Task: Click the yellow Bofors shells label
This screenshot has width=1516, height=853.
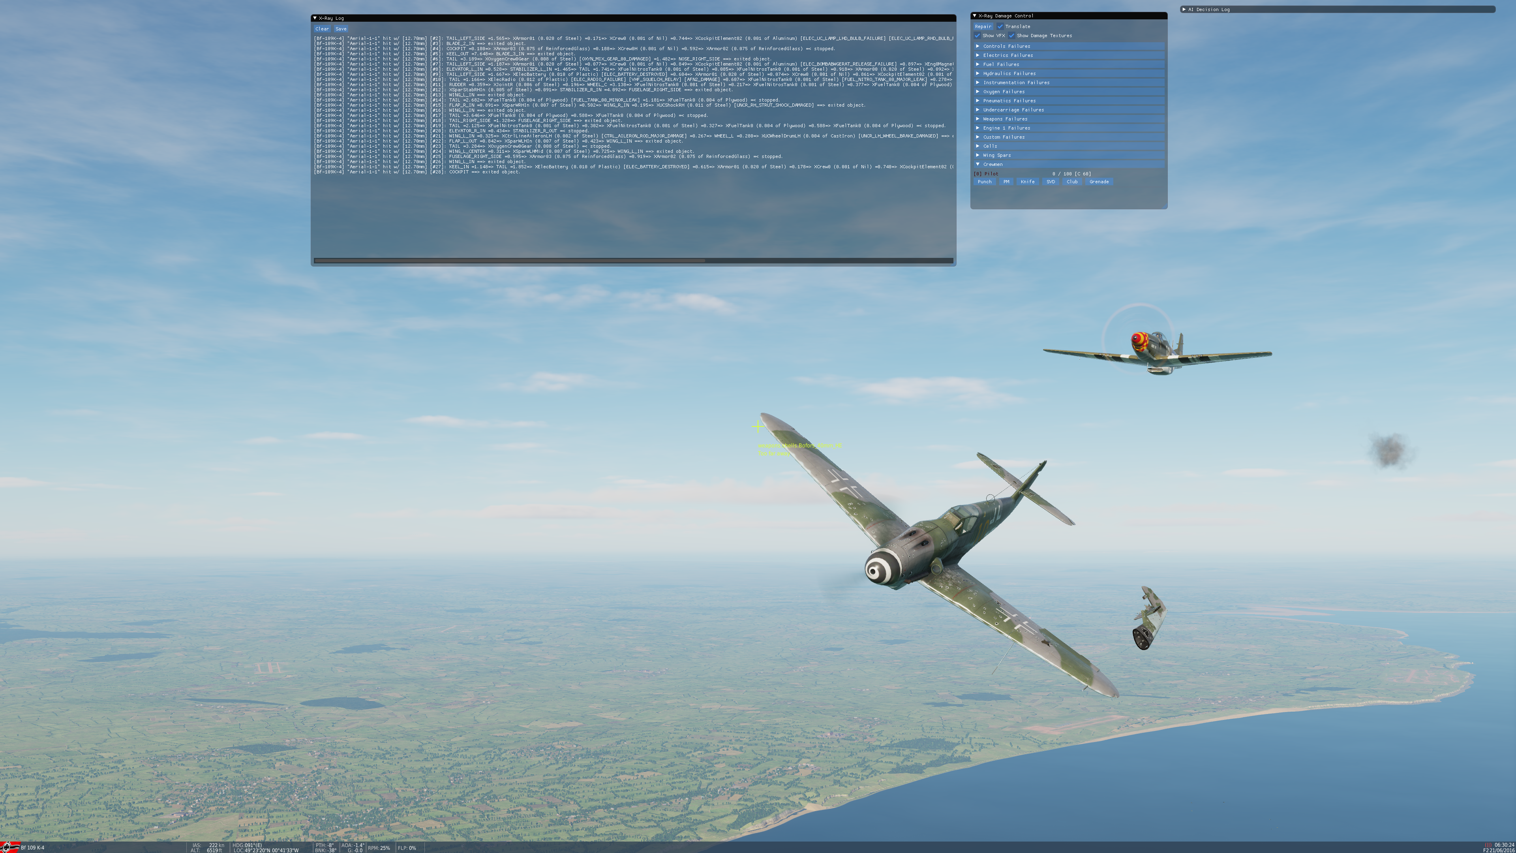Action: point(800,445)
